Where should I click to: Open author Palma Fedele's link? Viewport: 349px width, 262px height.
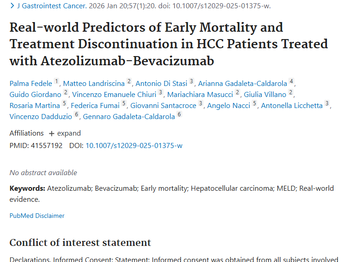(x=31, y=83)
